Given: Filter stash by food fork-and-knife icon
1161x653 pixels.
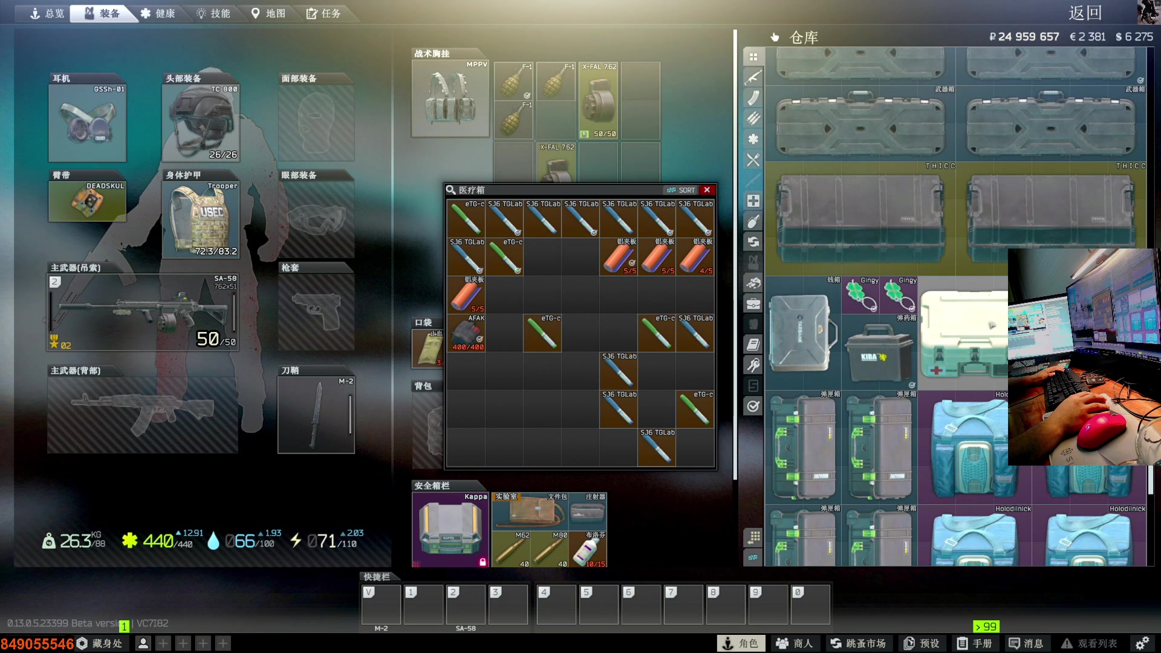Looking at the screenshot, I should (753, 160).
